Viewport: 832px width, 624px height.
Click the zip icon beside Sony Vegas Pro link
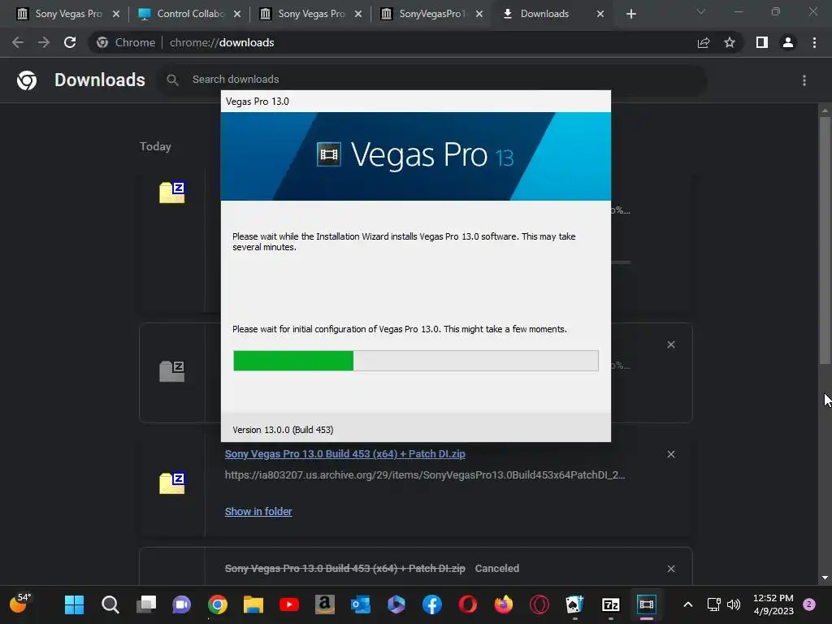click(172, 483)
